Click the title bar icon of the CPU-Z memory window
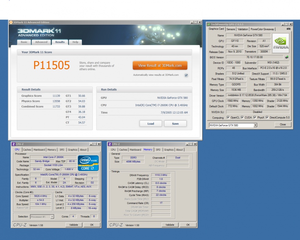 pyautogui.click(x=110, y=144)
